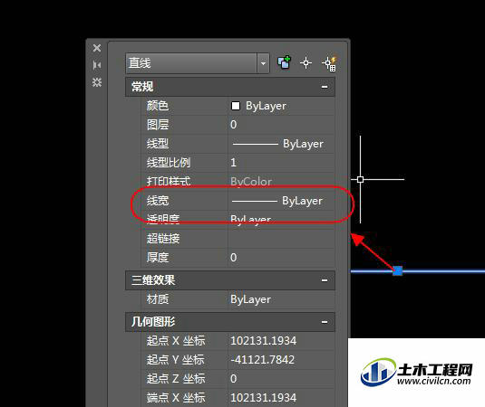Open the Quick Select icon

pos(329,63)
